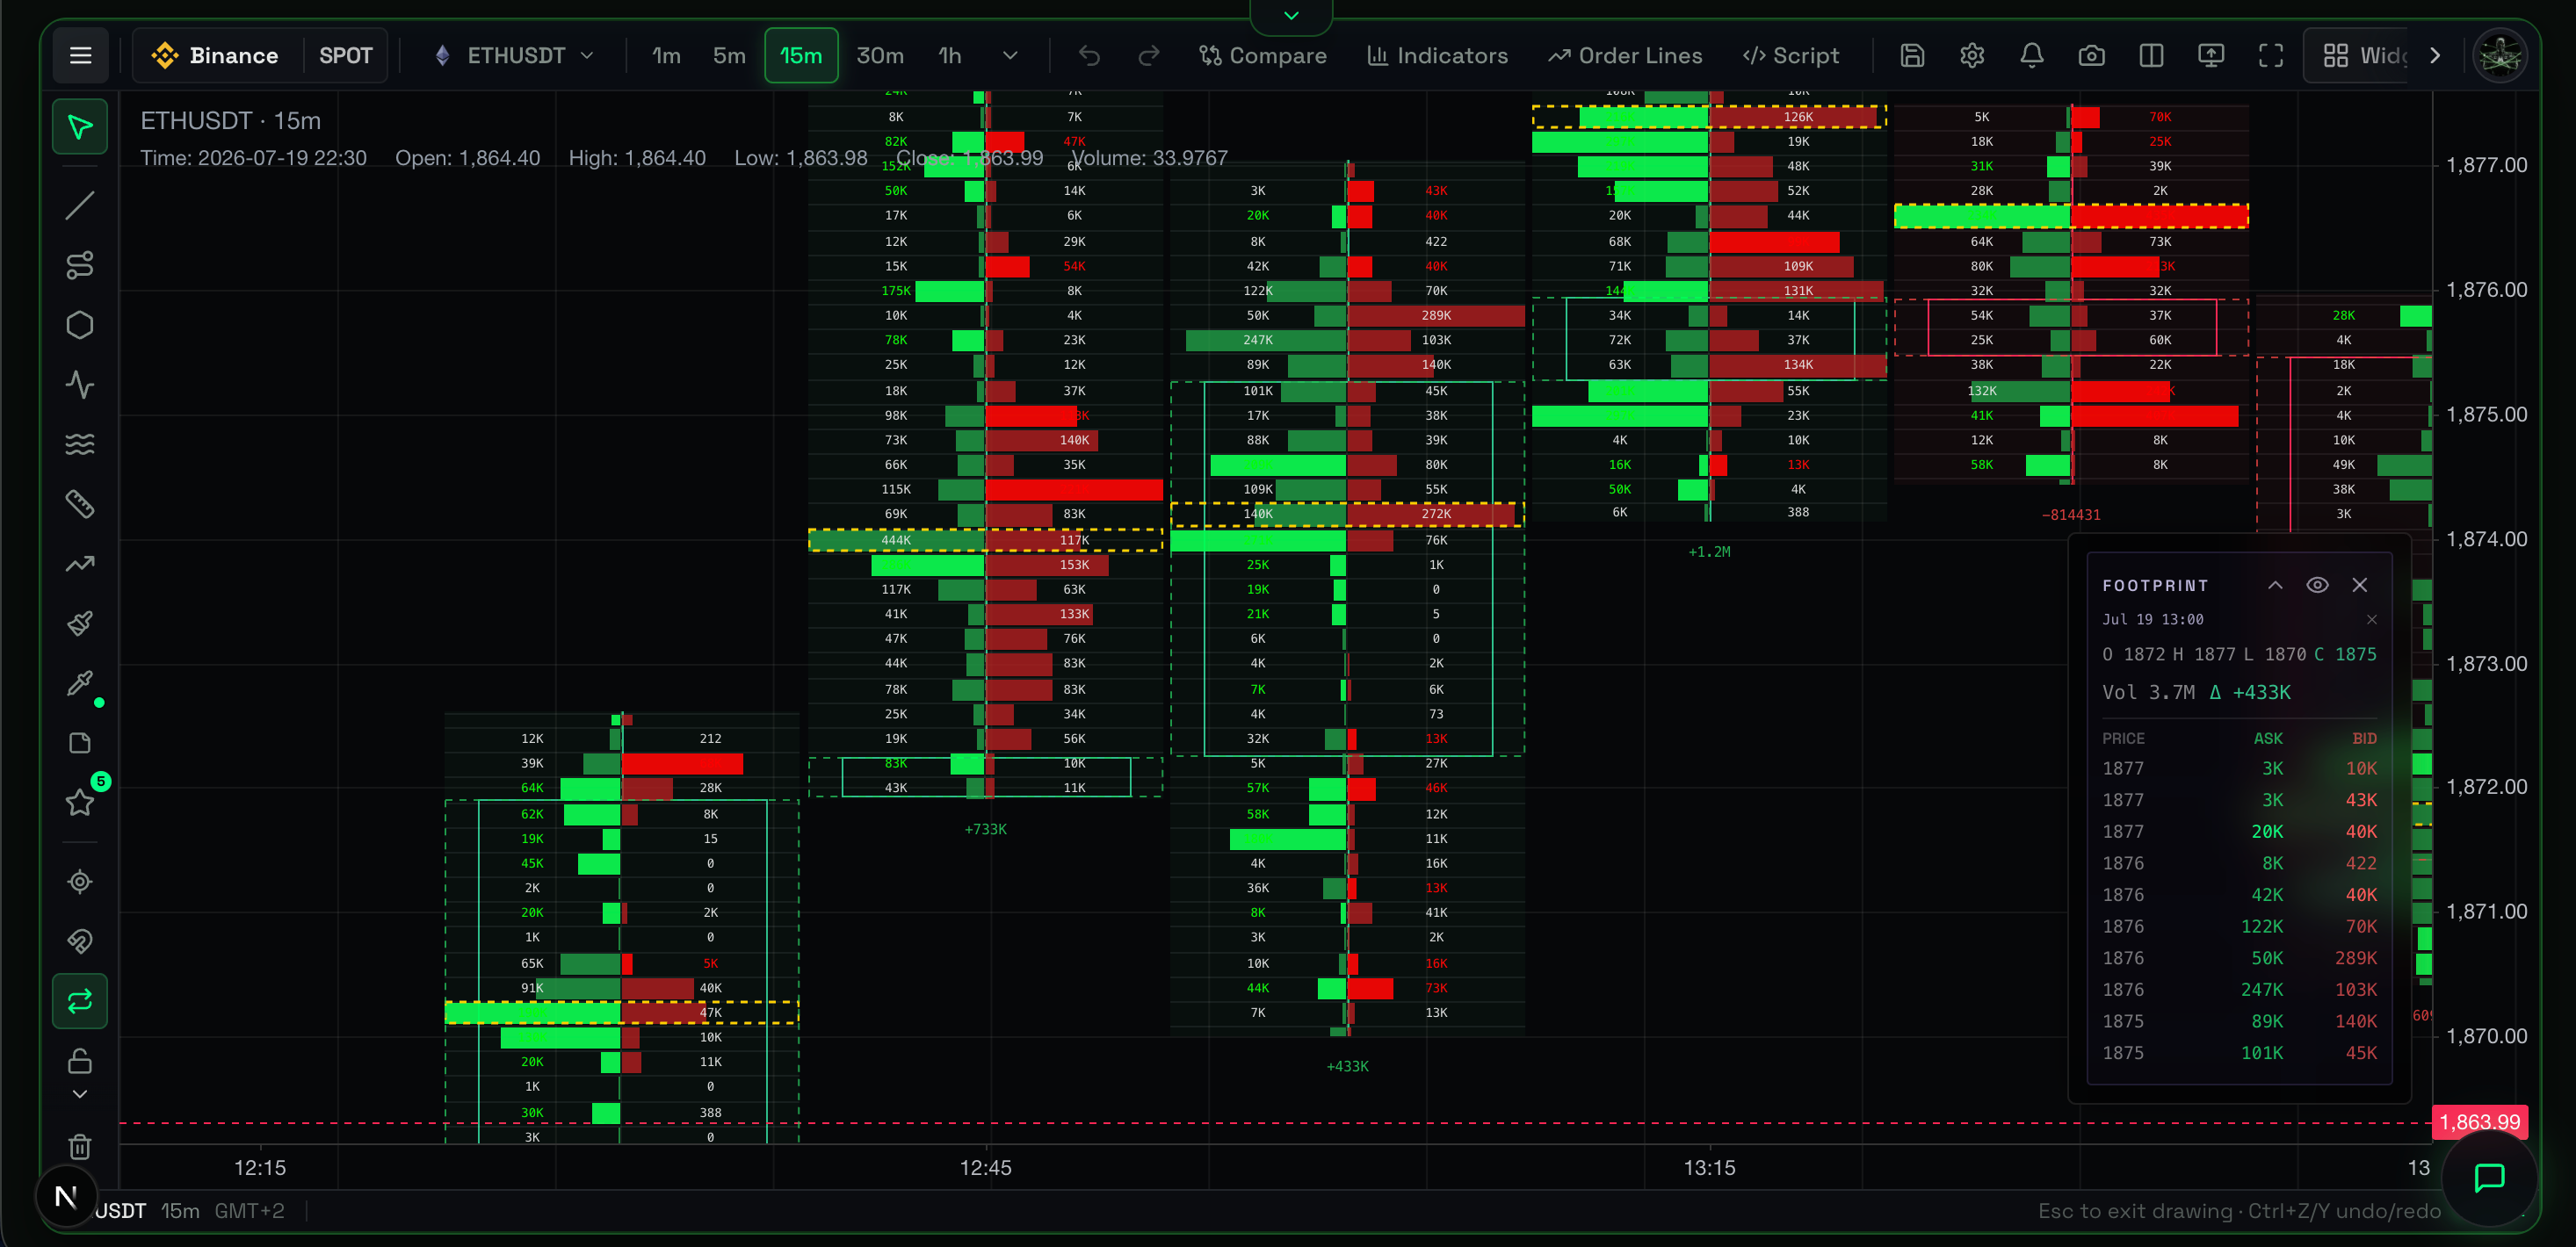
Task: Delete drawings with the trash icon
Action: coord(80,1146)
